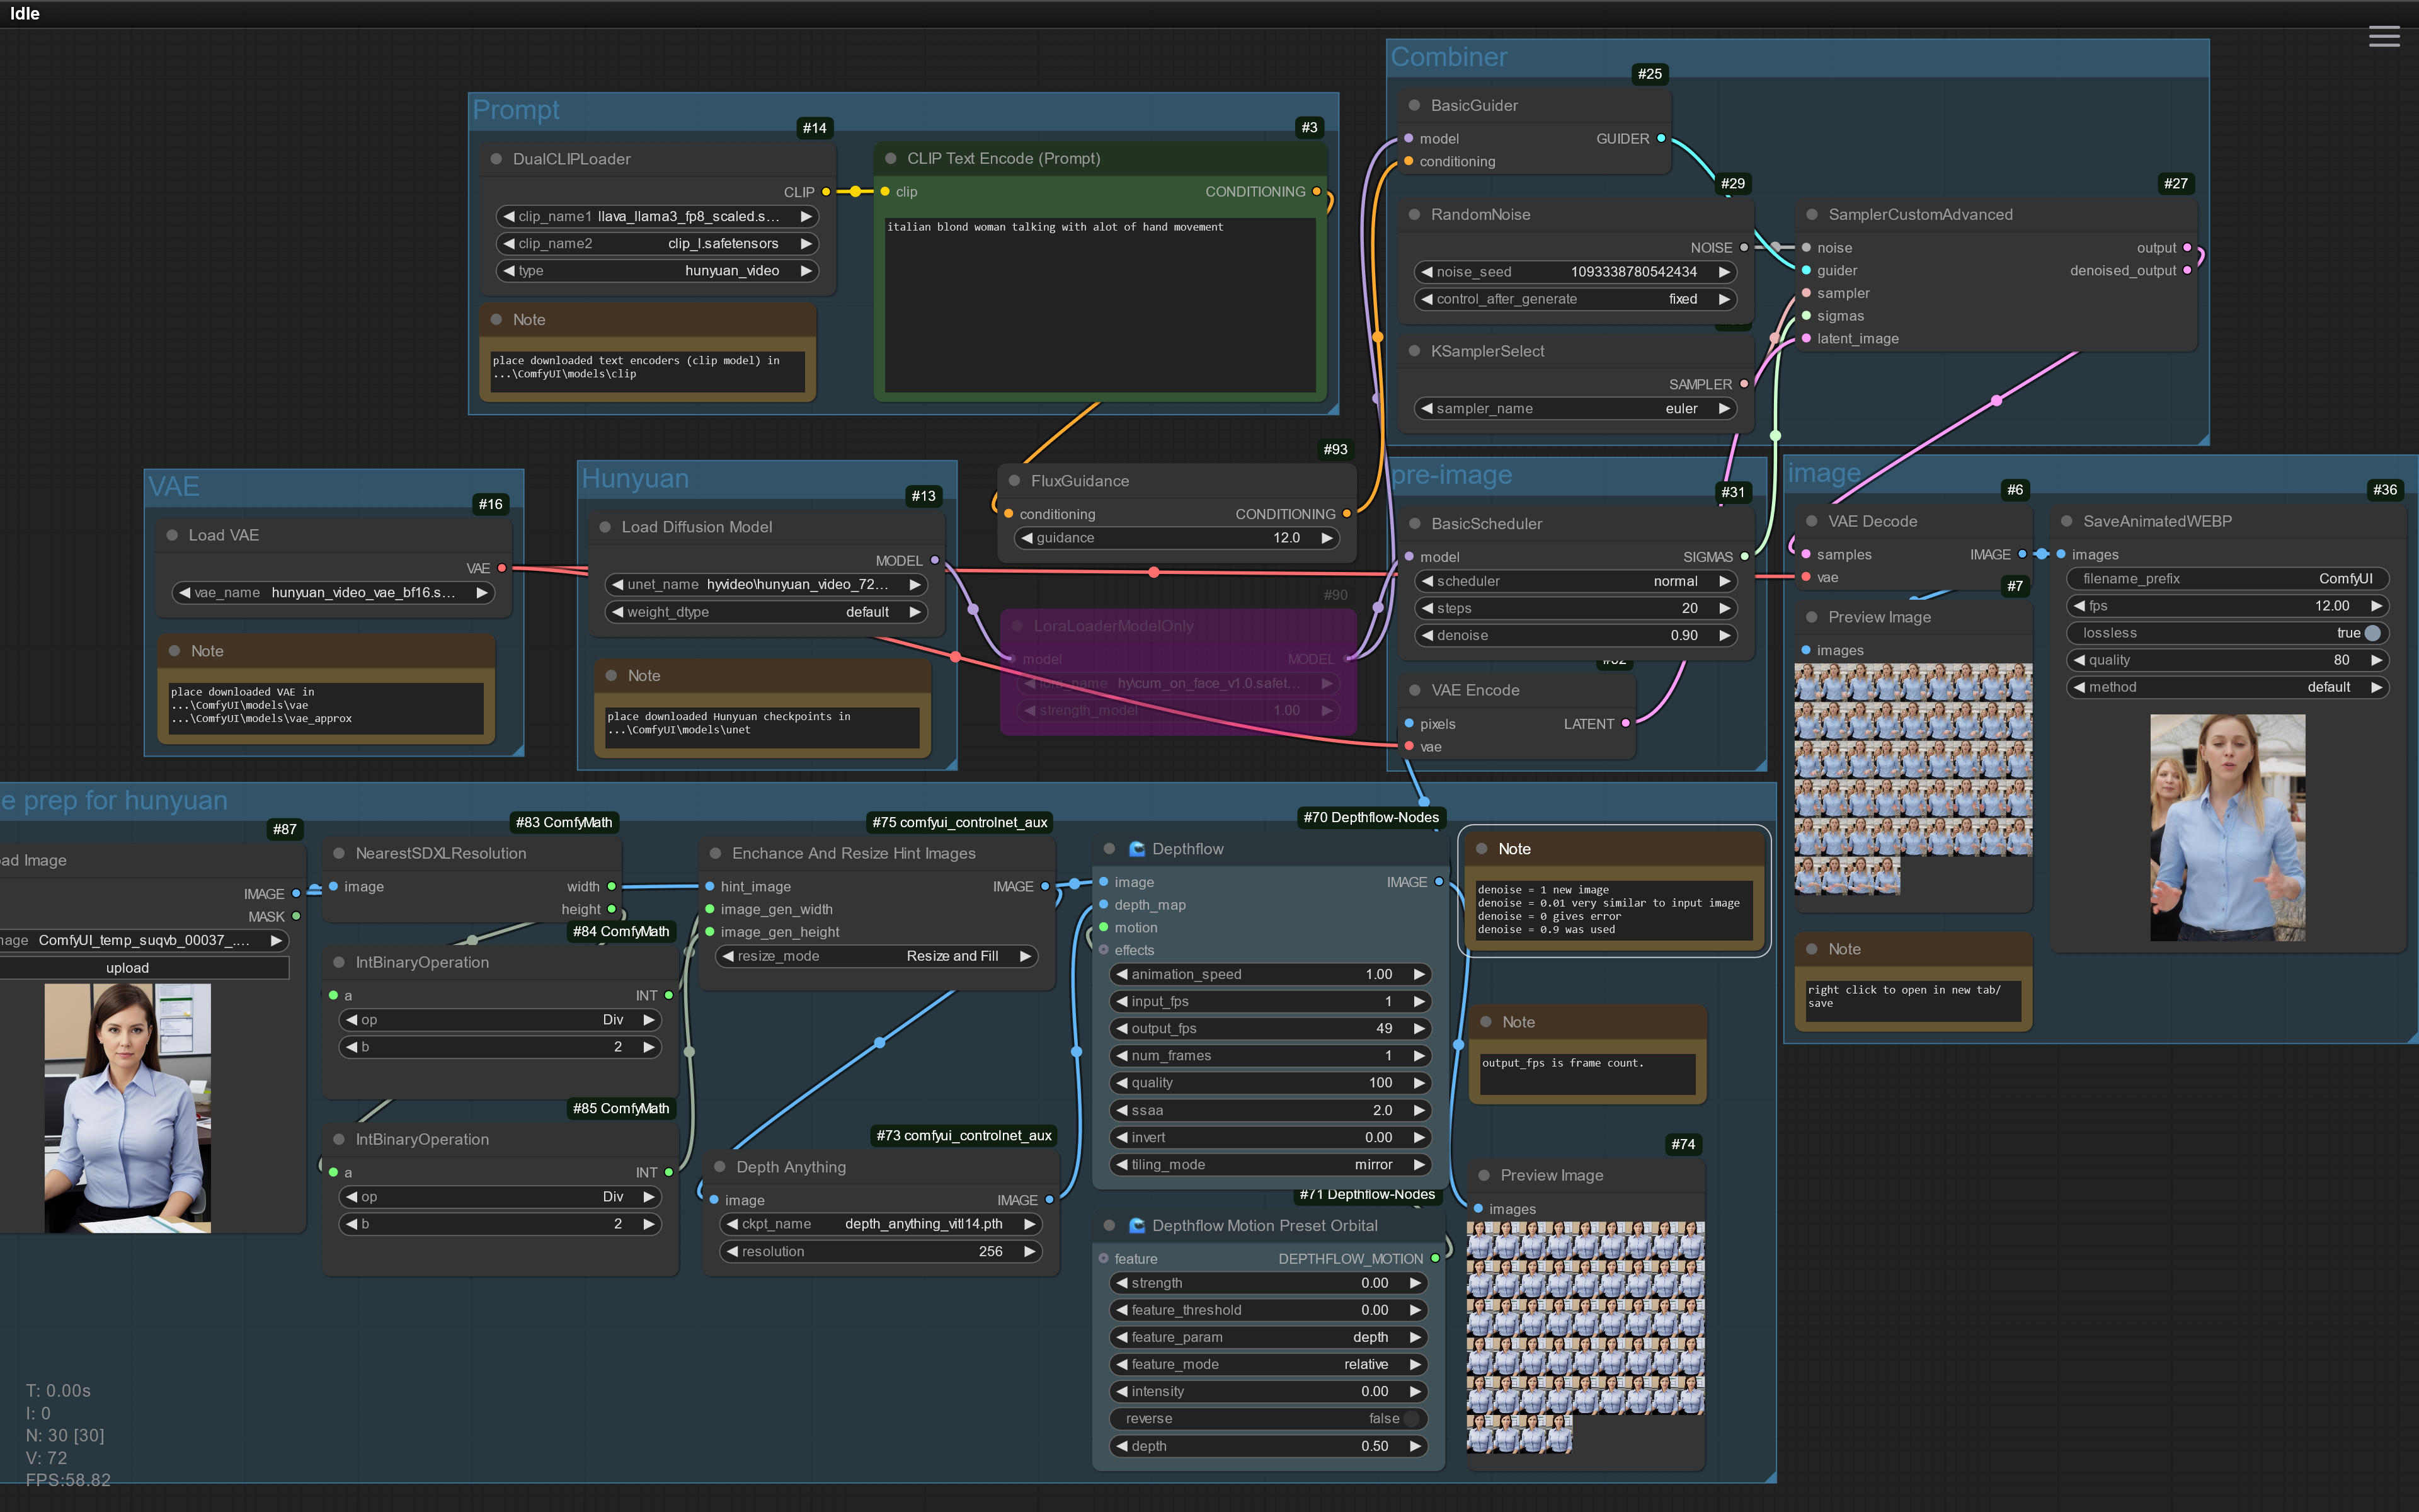Open the resize_mode Resize and Fill dropdown
2419x1512 pixels.
877,956
